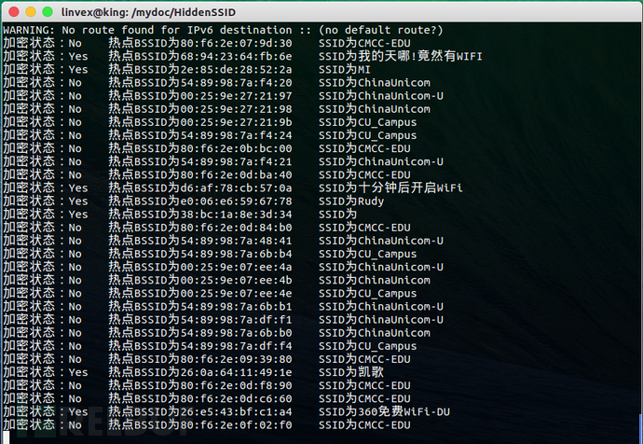643x444 pixels.
Task: Select BSSID 54:89:98:7a:f4:20
Action: [236, 82]
